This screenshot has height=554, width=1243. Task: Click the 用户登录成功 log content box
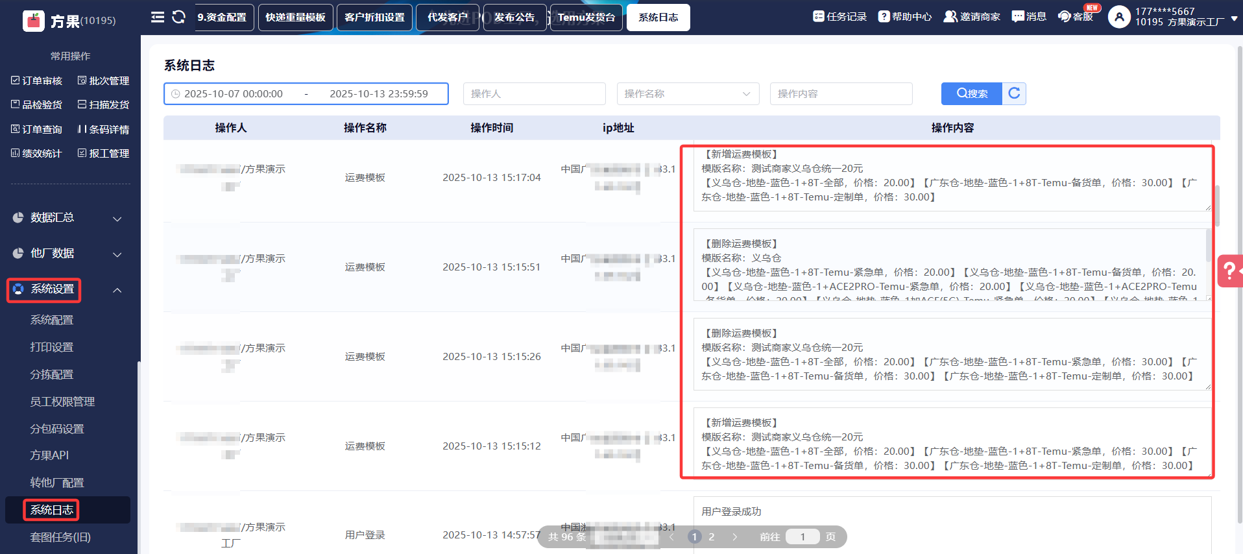click(x=952, y=525)
